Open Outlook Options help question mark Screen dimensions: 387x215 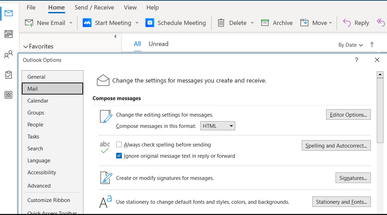point(357,60)
